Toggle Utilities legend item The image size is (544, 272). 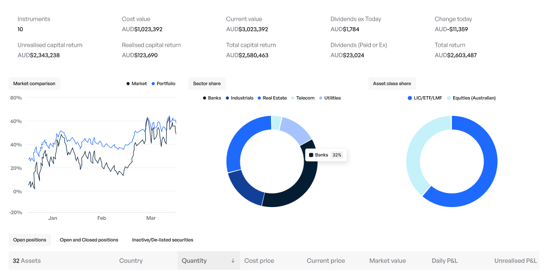(x=330, y=98)
